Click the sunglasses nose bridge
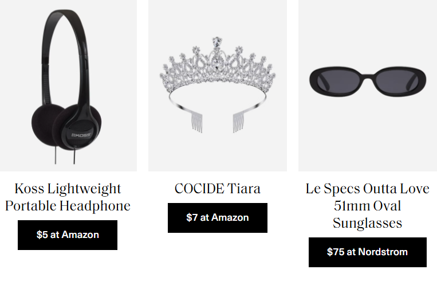Image resolution: width=437 pixels, height=285 pixels. click(368, 76)
